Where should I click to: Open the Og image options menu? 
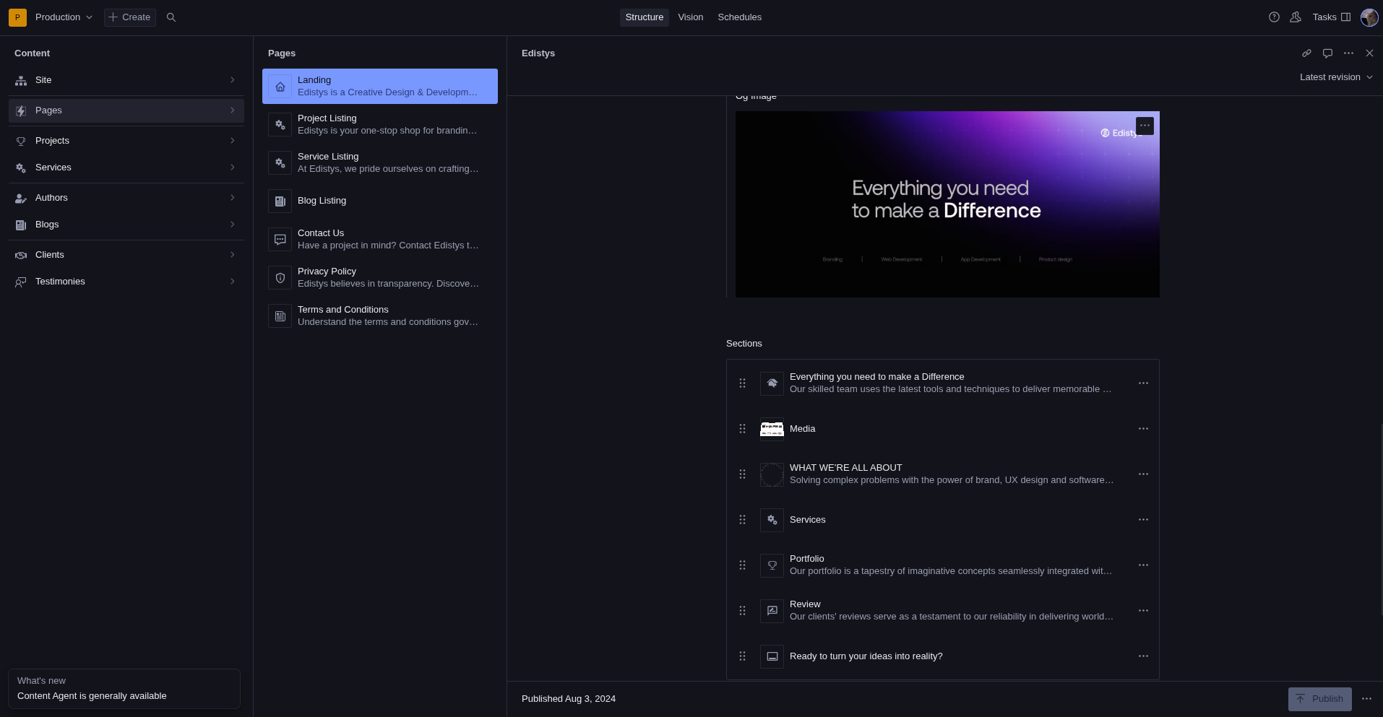pos(1145,126)
